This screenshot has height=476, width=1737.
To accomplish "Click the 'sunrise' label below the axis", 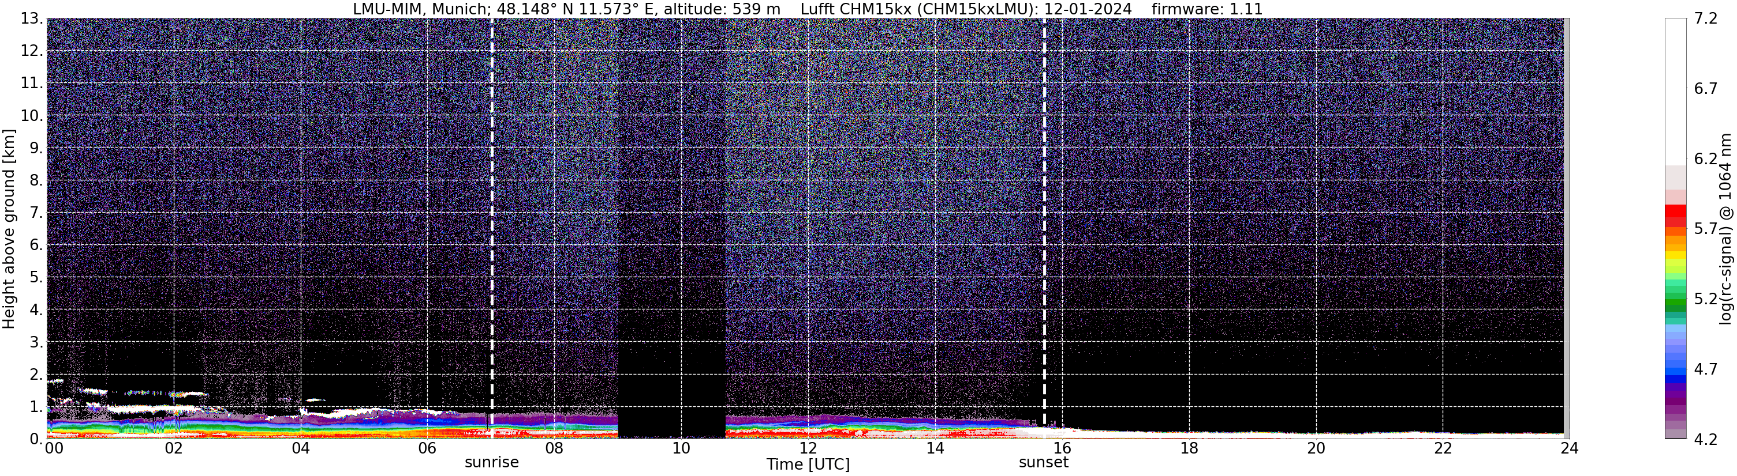I will pyautogui.click(x=492, y=463).
